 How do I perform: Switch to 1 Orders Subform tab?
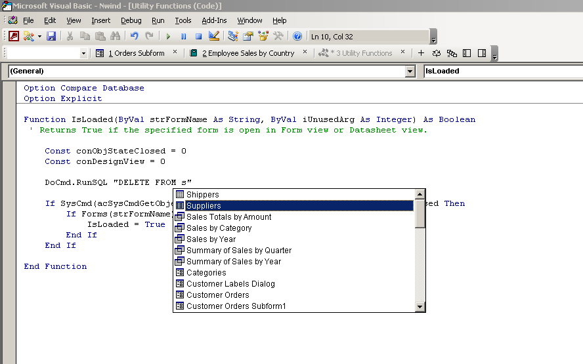(x=131, y=53)
